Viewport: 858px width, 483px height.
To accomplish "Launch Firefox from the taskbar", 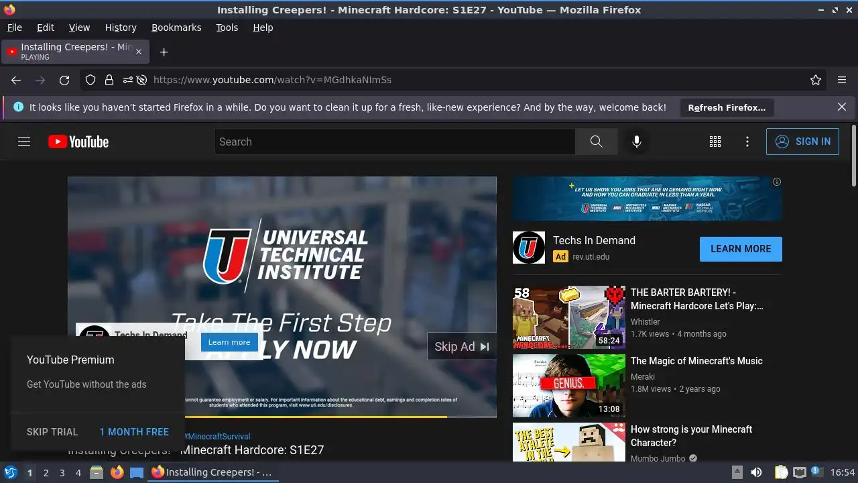I will (x=117, y=472).
